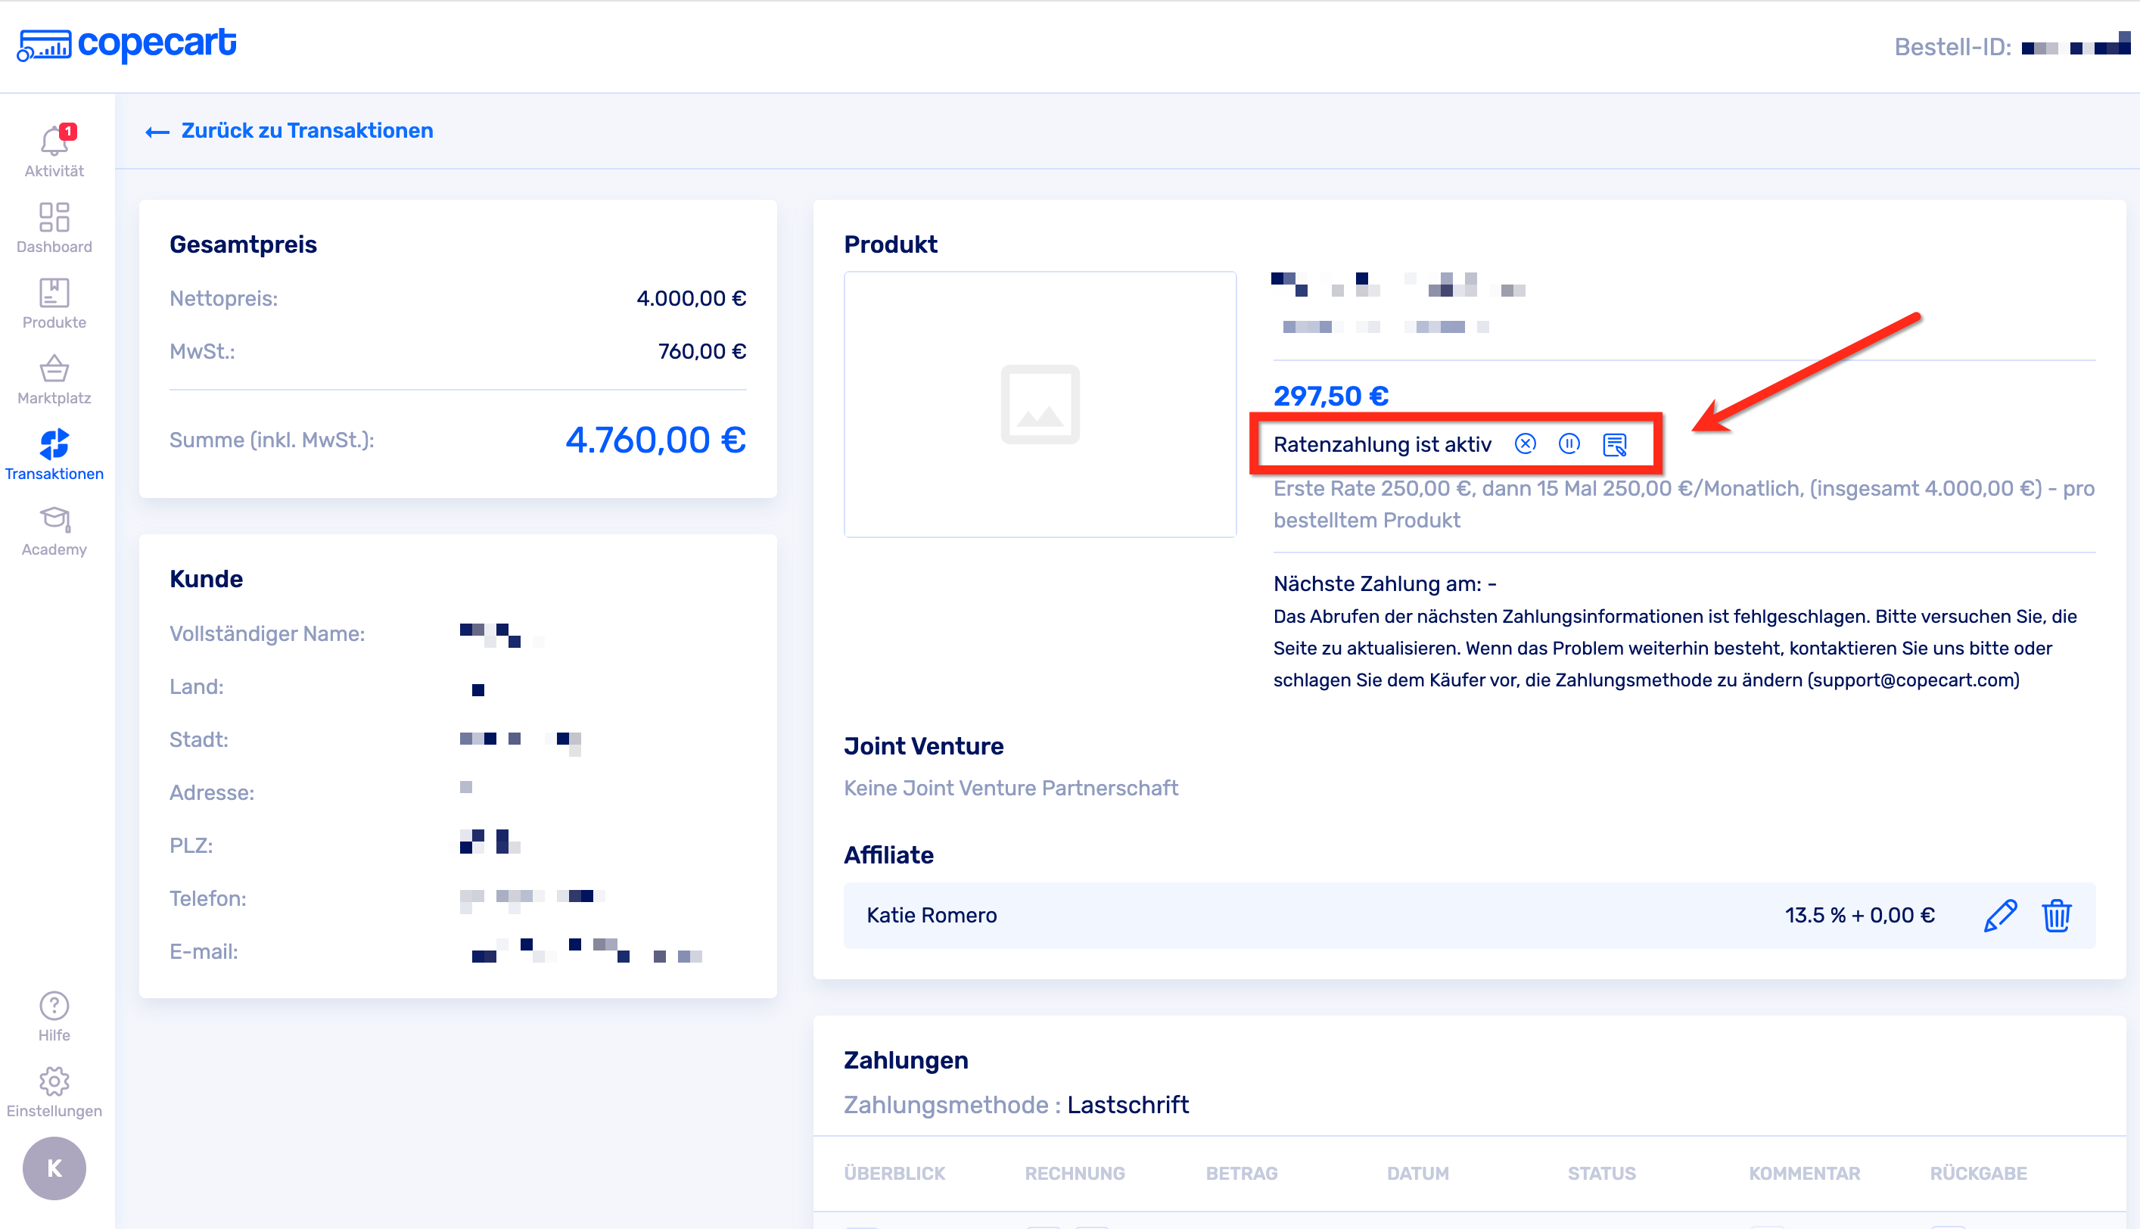Delete the Katie Romero affiliate entry
This screenshot has height=1229, width=2140.
click(2057, 915)
